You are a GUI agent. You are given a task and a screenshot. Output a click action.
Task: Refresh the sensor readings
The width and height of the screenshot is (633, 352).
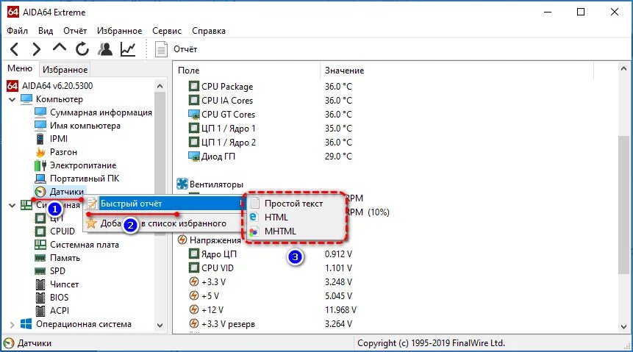click(x=82, y=49)
